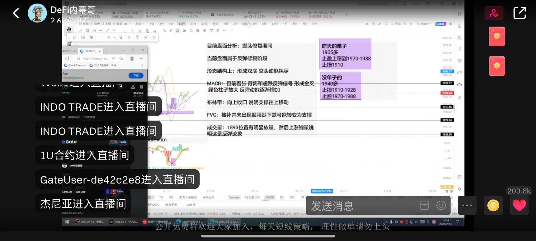The width and height of the screenshot is (536, 241).
Task: Toggle the MACD indicator
Action: click(x=270, y=197)
